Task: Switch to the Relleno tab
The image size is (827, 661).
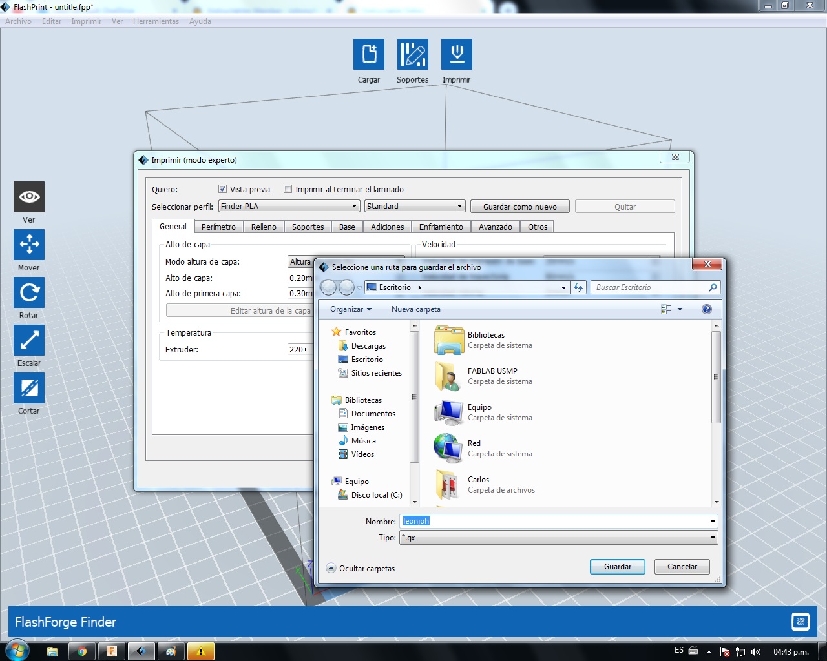Action: pyautogui.click(x=264, y=227)
